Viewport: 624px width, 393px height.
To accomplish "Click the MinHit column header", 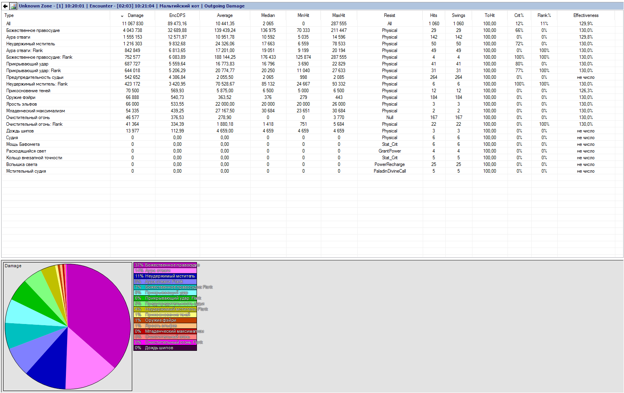I will coord(303,15).
